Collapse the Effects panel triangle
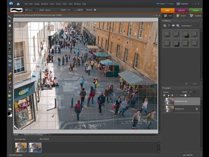The width and height of the screenshot is (209, 157). click(x=163, y=21)
